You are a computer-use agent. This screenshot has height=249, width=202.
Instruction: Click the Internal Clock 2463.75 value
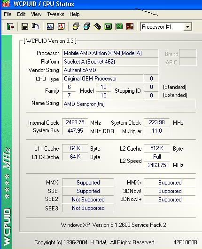(75, 122)
